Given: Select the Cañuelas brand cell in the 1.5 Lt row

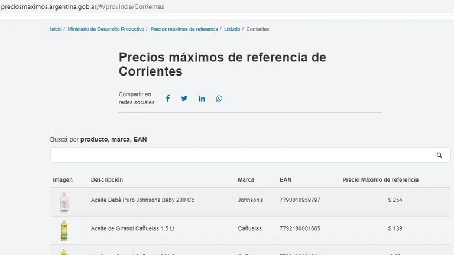Looking at the screenshot, I should tap(250, 228).
